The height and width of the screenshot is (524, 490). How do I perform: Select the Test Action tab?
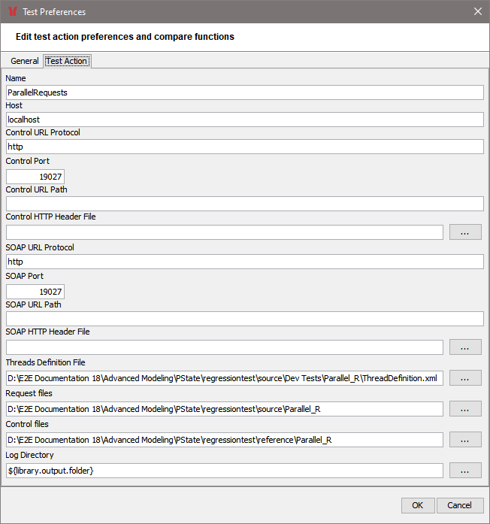(x=67, y=61)
